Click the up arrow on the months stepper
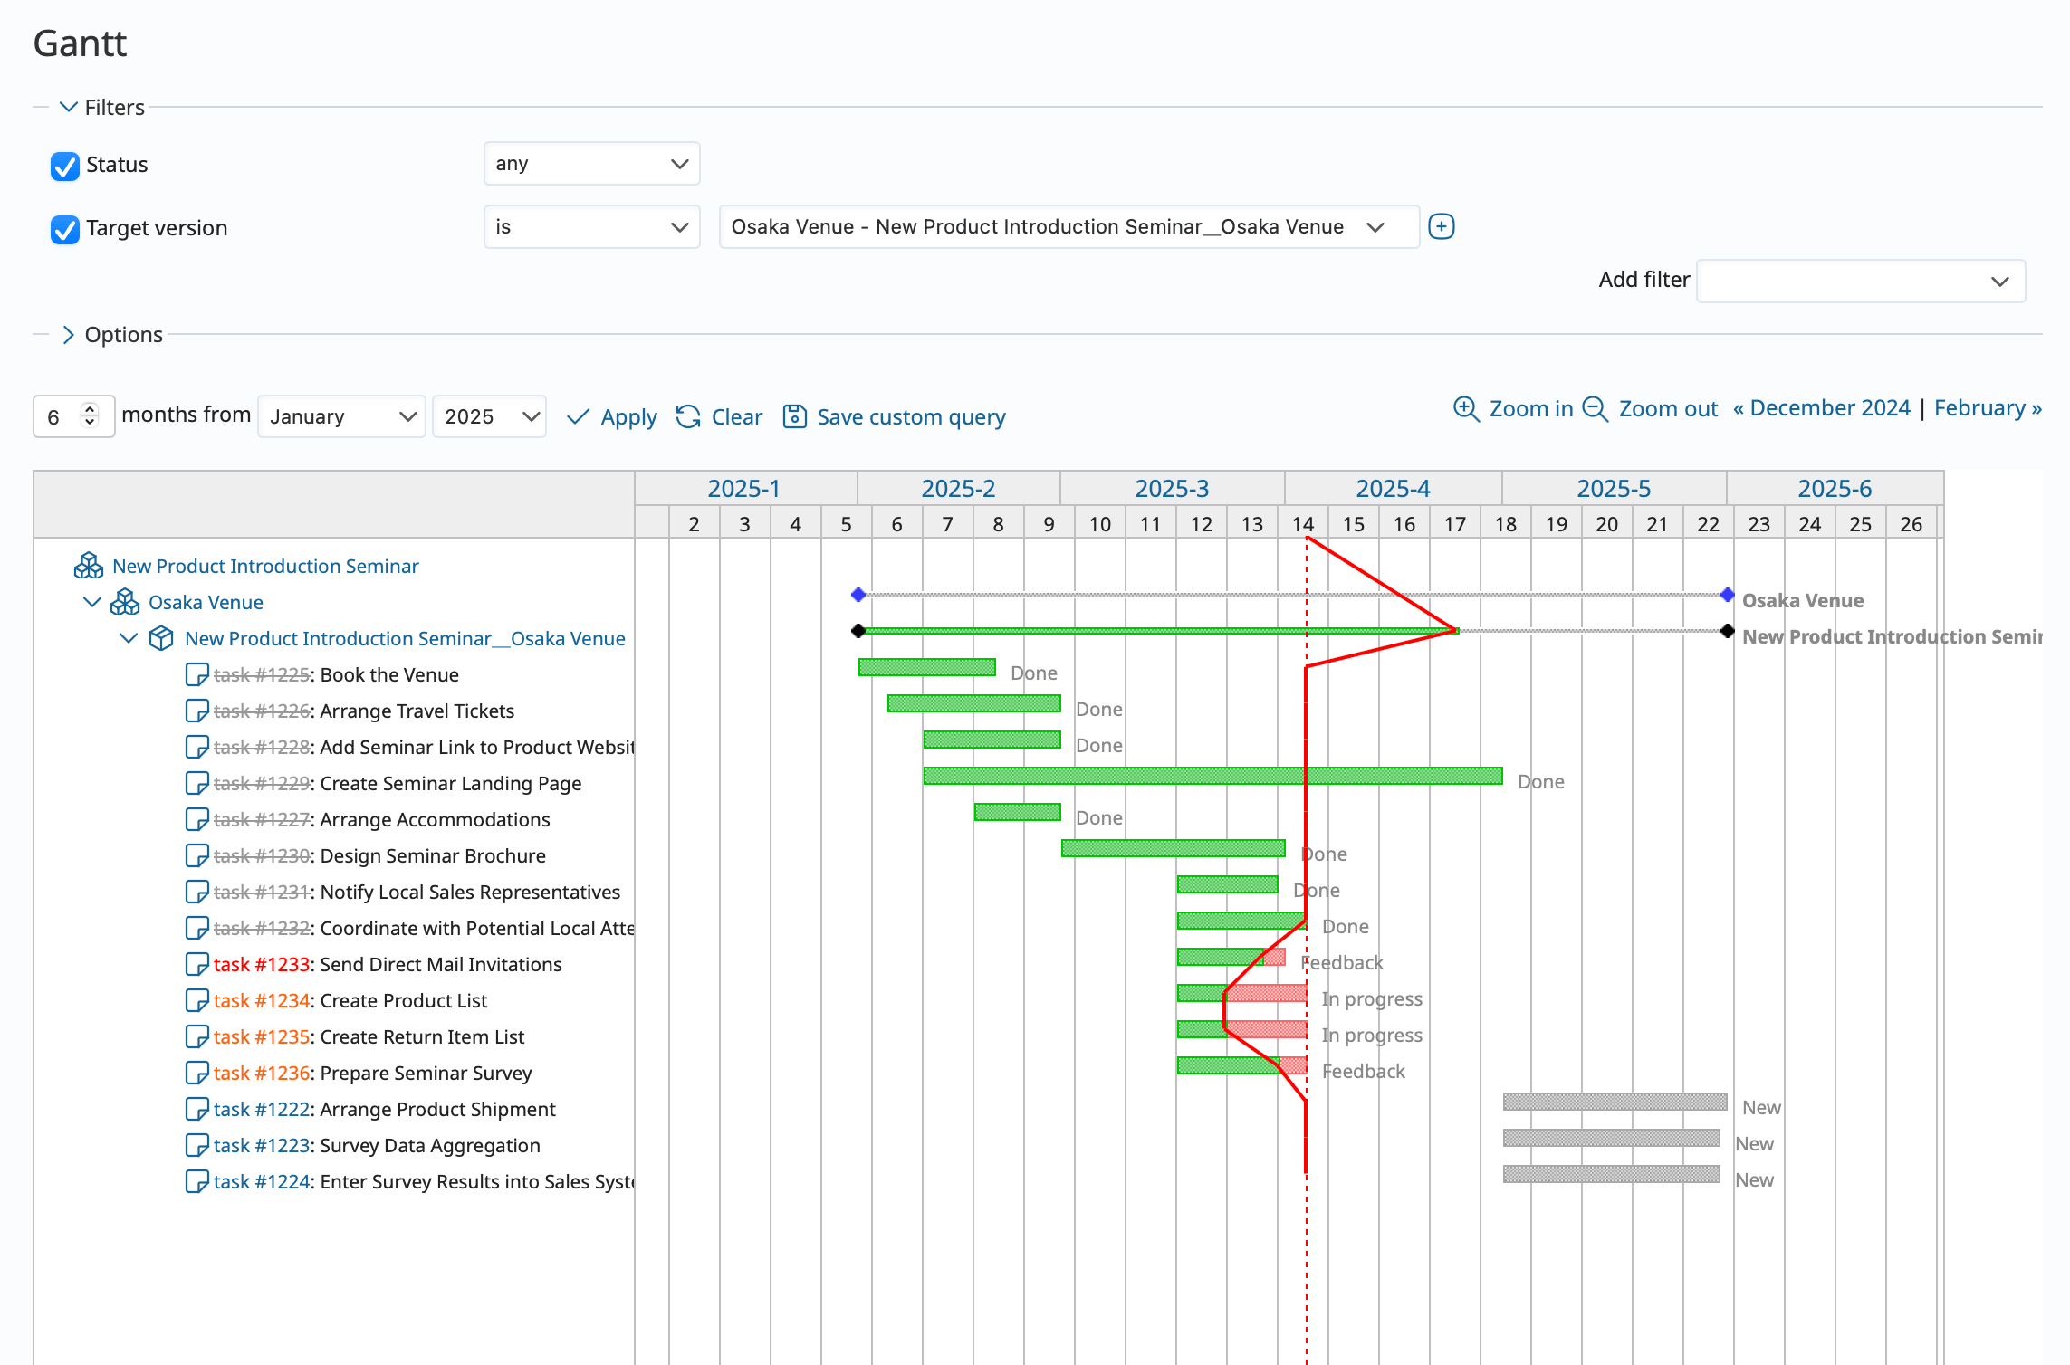 pyautogui.click(x=89, y=408)
